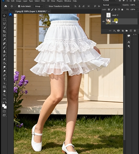Viewport: 139px width, 154px height.
Task: Open the Fill slider dropdown arrow
Action: coord(138,10)
